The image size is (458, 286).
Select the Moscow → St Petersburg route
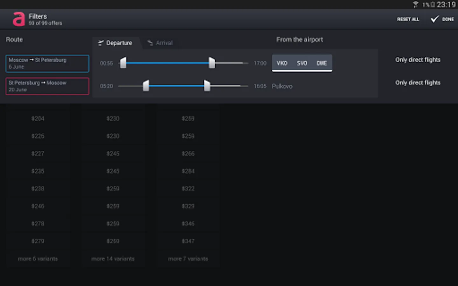[x=47, y=64]
